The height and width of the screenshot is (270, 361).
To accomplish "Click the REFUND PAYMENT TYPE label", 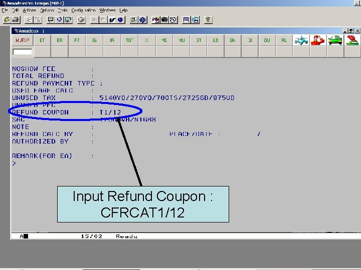I will [x=53, y=83].
